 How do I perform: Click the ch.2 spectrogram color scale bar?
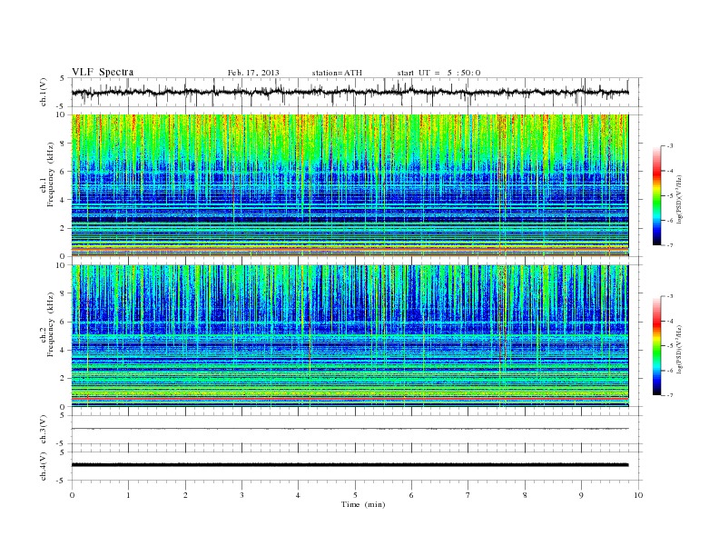[x=656, y=345]
